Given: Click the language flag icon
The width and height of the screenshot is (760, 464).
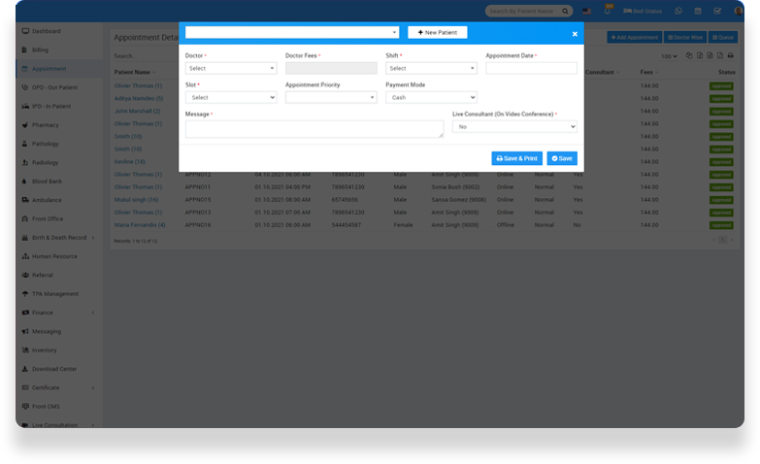Looking at the screenshot, I should tap(587, 11).
